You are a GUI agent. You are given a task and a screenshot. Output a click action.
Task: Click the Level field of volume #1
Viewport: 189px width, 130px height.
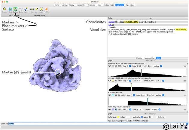click(139, 66)
